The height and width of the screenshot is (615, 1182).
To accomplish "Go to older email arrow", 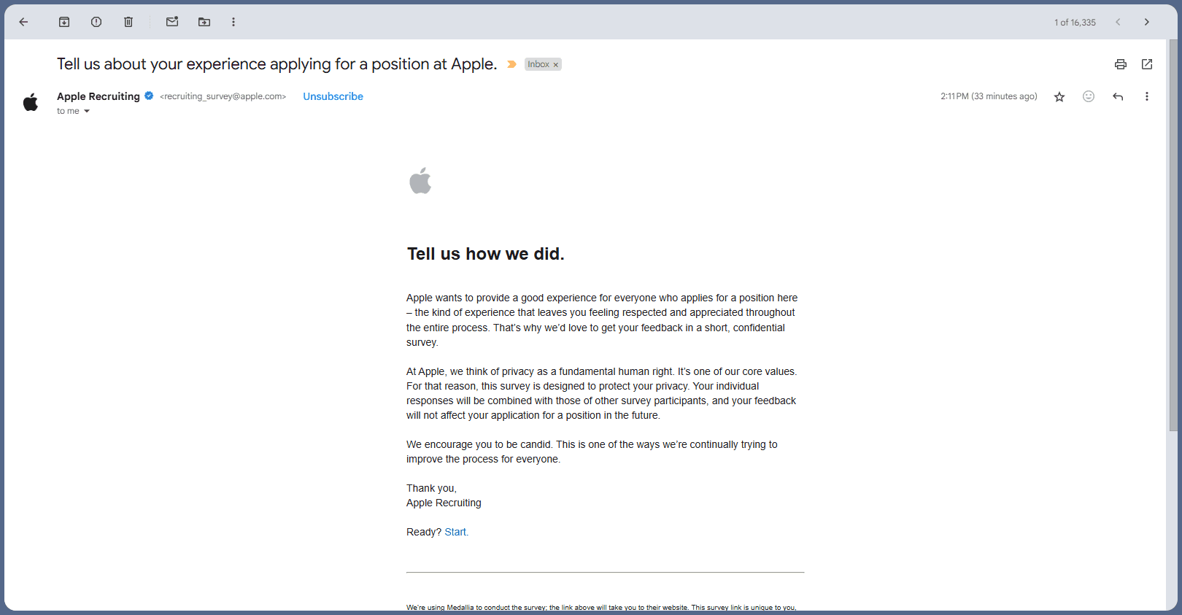I will pos(1147,22).
